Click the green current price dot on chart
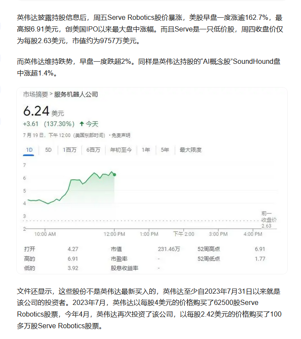This screenshot has height=339, width=301. (x=114, y=175)
